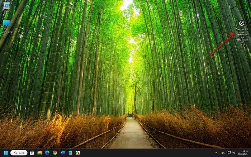
Task: Click the Windows Spotlight image info icon
Action: click(241, 23)
